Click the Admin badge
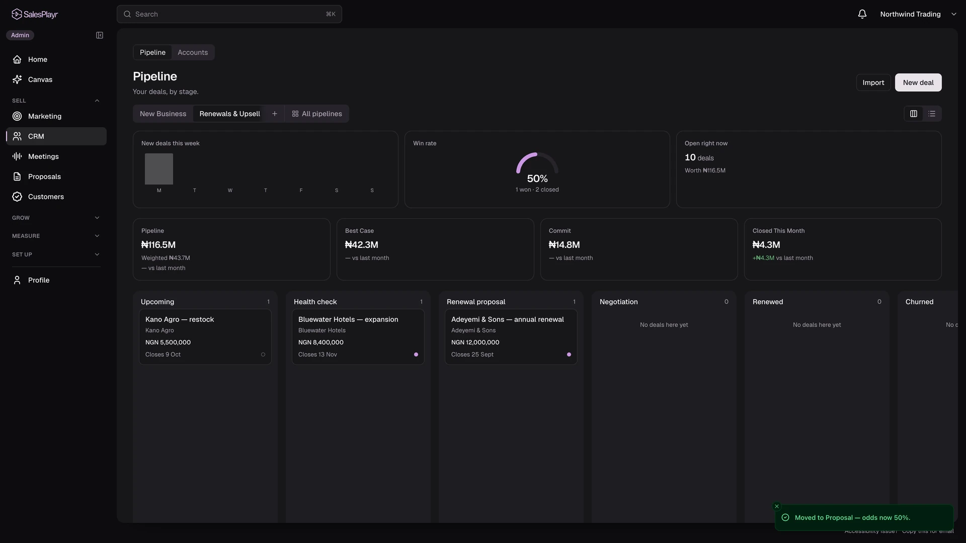966x543 pixels. point(20,35)
